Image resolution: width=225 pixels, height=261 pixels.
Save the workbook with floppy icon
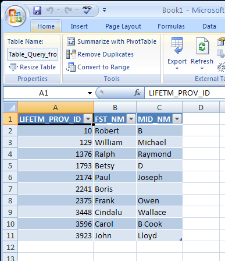(37, 10)
